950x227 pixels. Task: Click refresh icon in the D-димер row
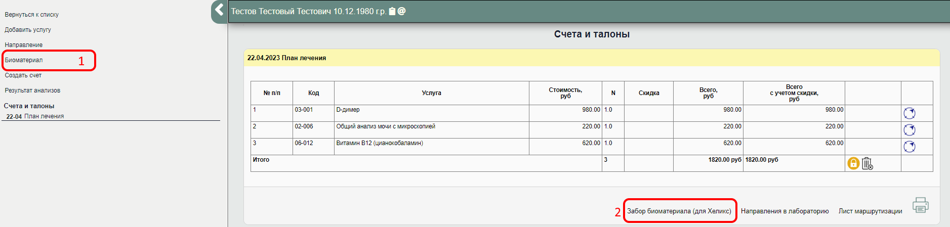909,113
